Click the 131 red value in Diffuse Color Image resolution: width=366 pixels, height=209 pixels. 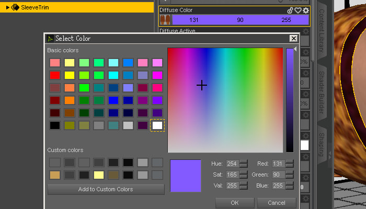194,20
